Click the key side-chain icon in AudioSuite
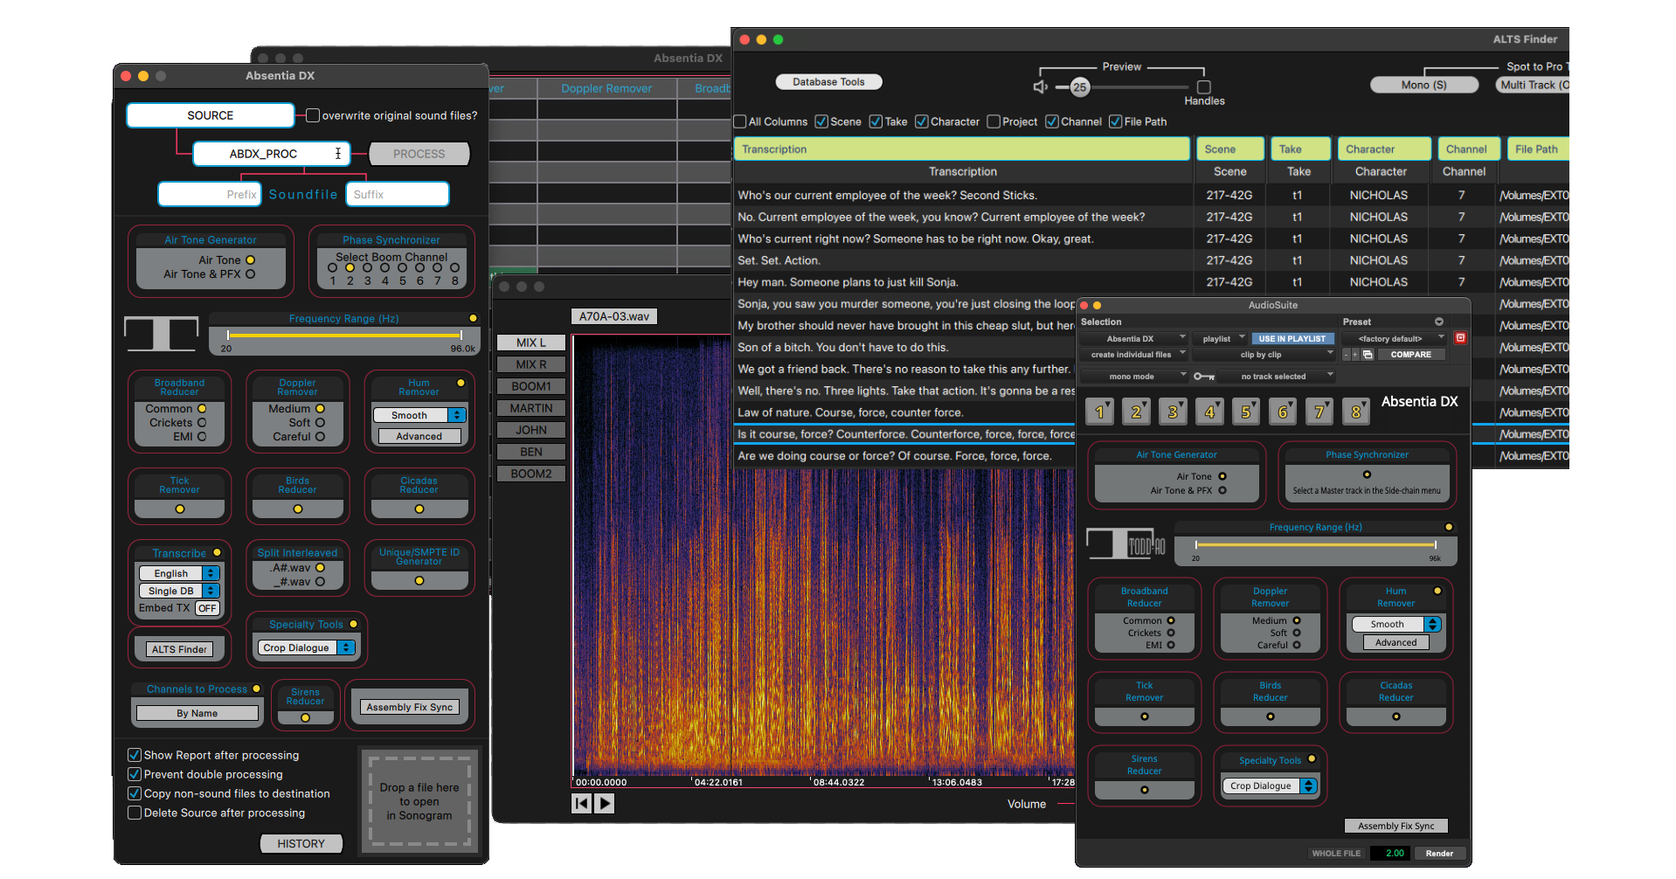1676x879 pixels. tap(1204, 377)
